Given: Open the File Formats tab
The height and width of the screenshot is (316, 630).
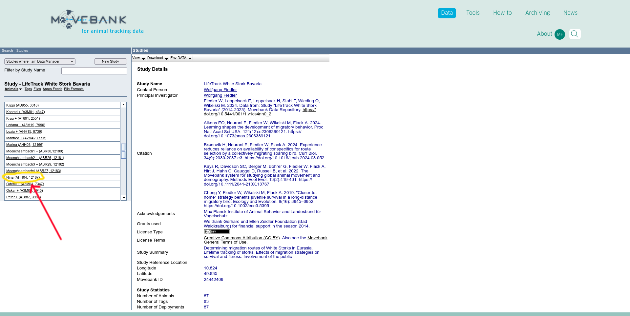Looking at the screenshot, I should coord(73,89).
